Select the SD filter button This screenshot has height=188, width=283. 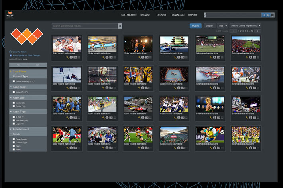click(37, 65)
